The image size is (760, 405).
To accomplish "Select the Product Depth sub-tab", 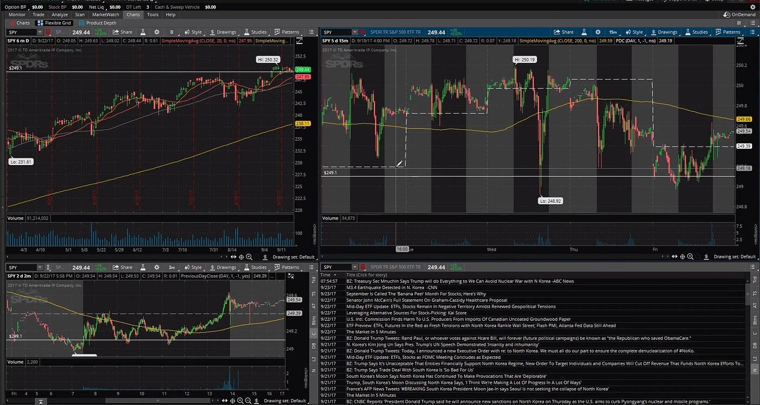I will 97,23.
